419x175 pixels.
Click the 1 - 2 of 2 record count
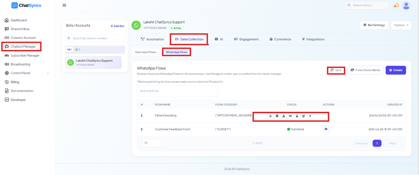257,143
